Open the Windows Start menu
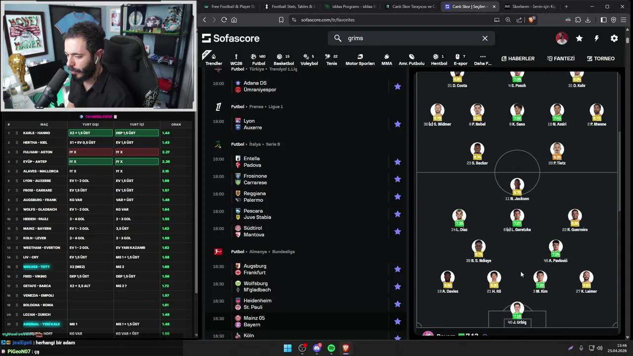The width and height of the screenshot is (633, 356). pyautogui.click(x=287, y=348)
